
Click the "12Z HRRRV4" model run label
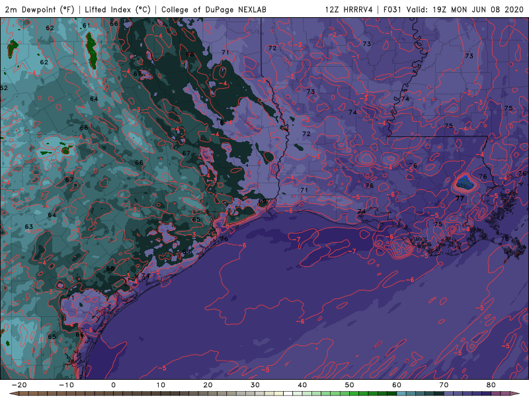point(349,9)
